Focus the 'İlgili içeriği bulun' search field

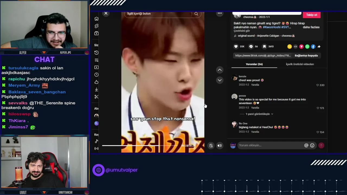(x=158, y=14)
